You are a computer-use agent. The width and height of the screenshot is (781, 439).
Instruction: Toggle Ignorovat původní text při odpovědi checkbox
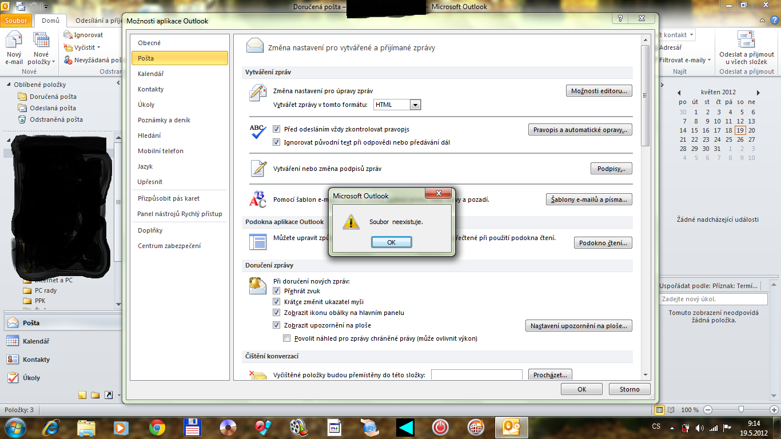[277, 142]
